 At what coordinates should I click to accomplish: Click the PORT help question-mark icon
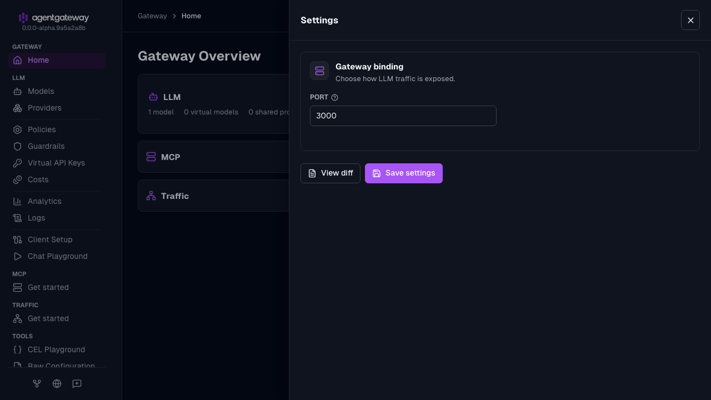click(x=334, y=97)
